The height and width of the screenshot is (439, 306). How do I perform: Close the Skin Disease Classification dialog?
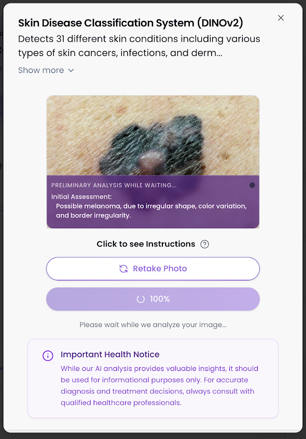[x=281, y=18]
